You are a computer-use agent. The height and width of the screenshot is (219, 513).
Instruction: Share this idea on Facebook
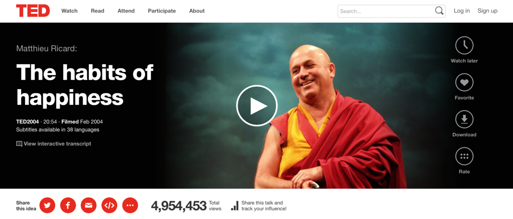[68, 205]
